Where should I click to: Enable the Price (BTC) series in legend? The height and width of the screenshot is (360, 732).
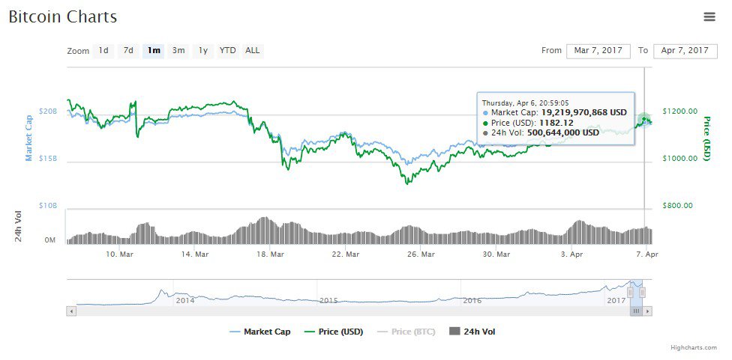(406, 332)
